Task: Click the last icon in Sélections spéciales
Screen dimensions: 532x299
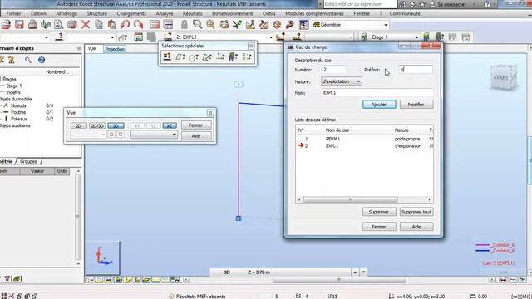Action: coord(247,57)
